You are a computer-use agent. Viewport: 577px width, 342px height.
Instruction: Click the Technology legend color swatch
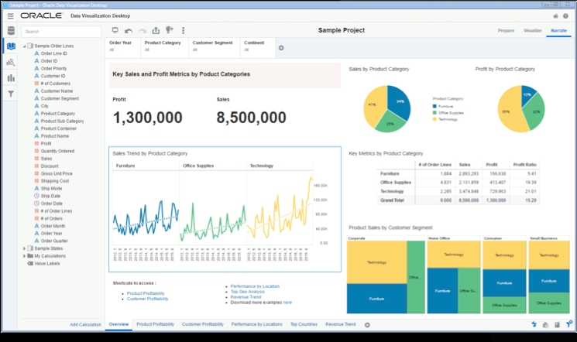point(434,119)
